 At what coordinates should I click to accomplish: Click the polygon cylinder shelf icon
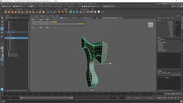tap(12, 12)
